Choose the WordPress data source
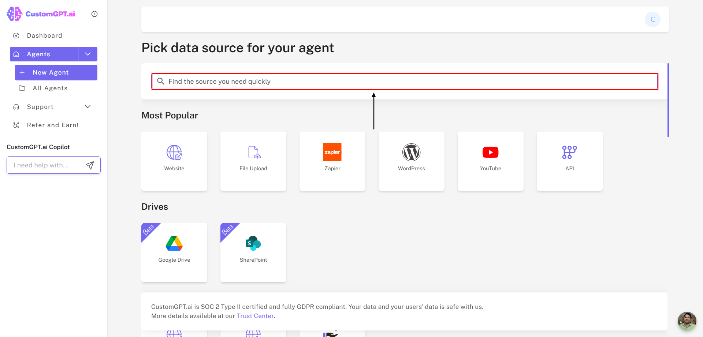The image size is (703, 337). tap(412, 161)
